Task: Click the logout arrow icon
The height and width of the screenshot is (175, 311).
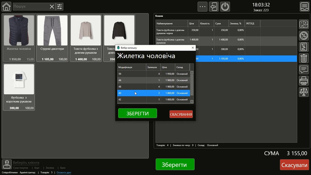Action: pos(214,7)
